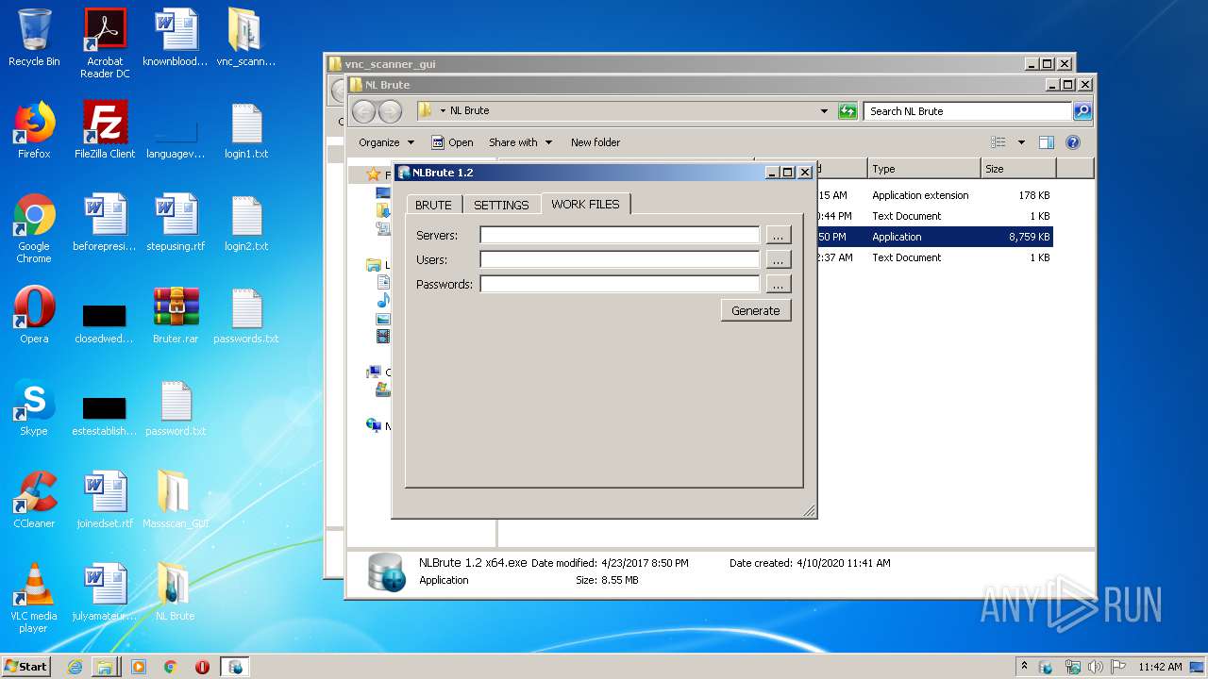Open Skype desktop shortcut

tap(34, 407)
